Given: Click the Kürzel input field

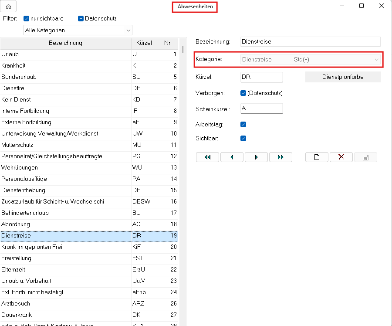Looking at the screenshot, I should 262,77.
